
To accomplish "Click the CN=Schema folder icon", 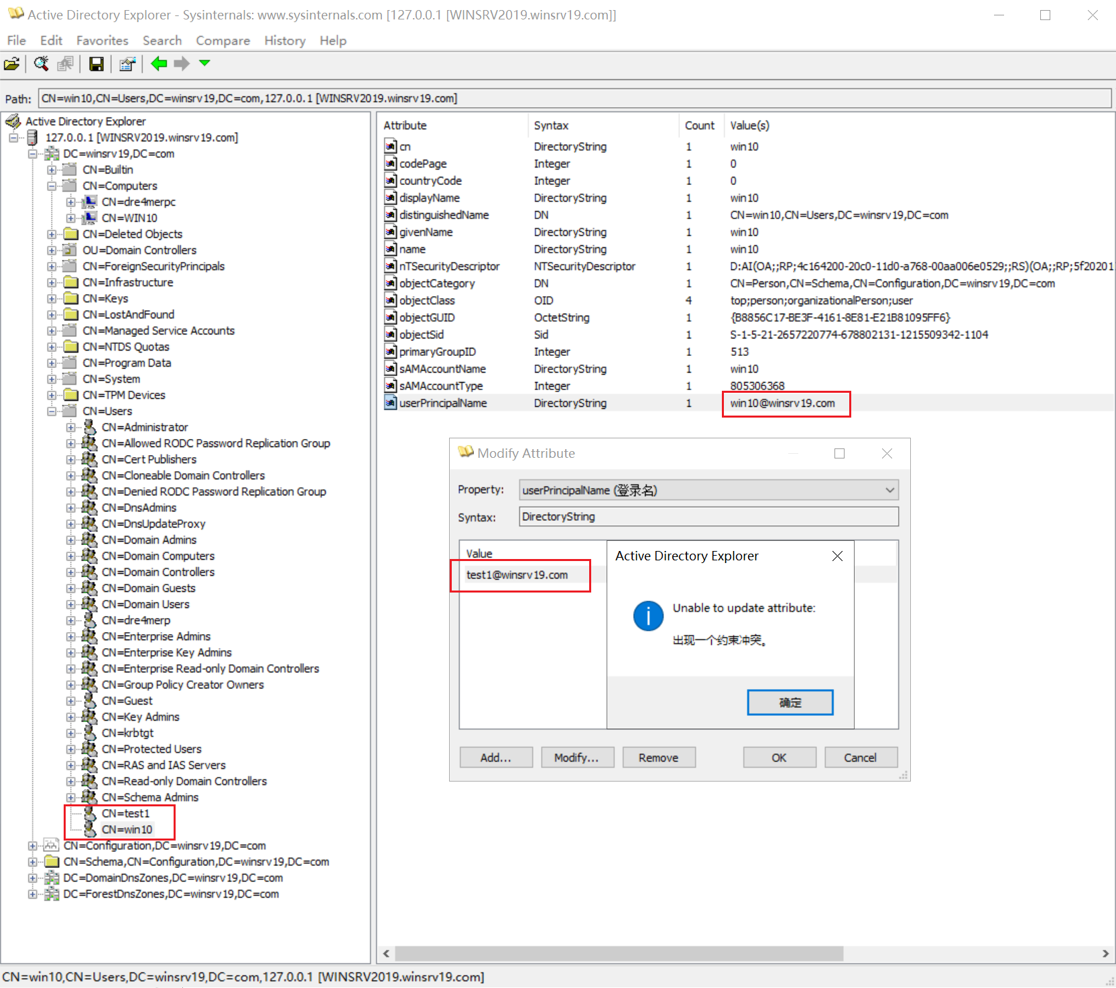I will coord(52,861).
